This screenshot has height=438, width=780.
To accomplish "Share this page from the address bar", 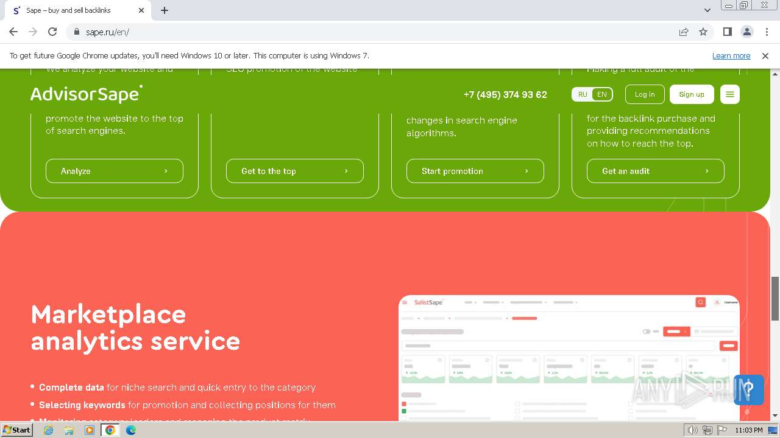I will tap(684, 32).
